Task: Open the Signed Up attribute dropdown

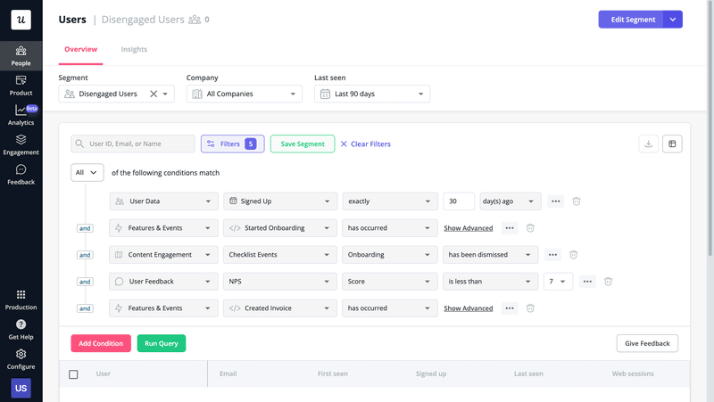Action: 280,201
